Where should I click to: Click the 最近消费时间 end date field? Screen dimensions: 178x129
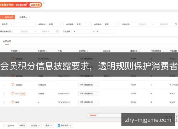click(46, 31)
